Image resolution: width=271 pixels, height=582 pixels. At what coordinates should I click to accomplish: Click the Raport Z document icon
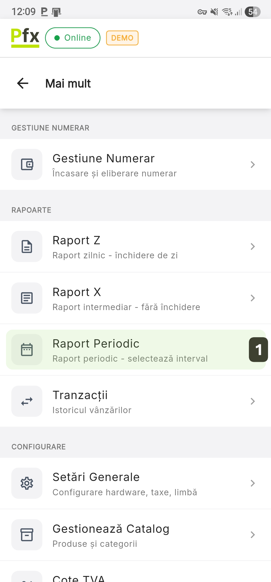[27, 247]
